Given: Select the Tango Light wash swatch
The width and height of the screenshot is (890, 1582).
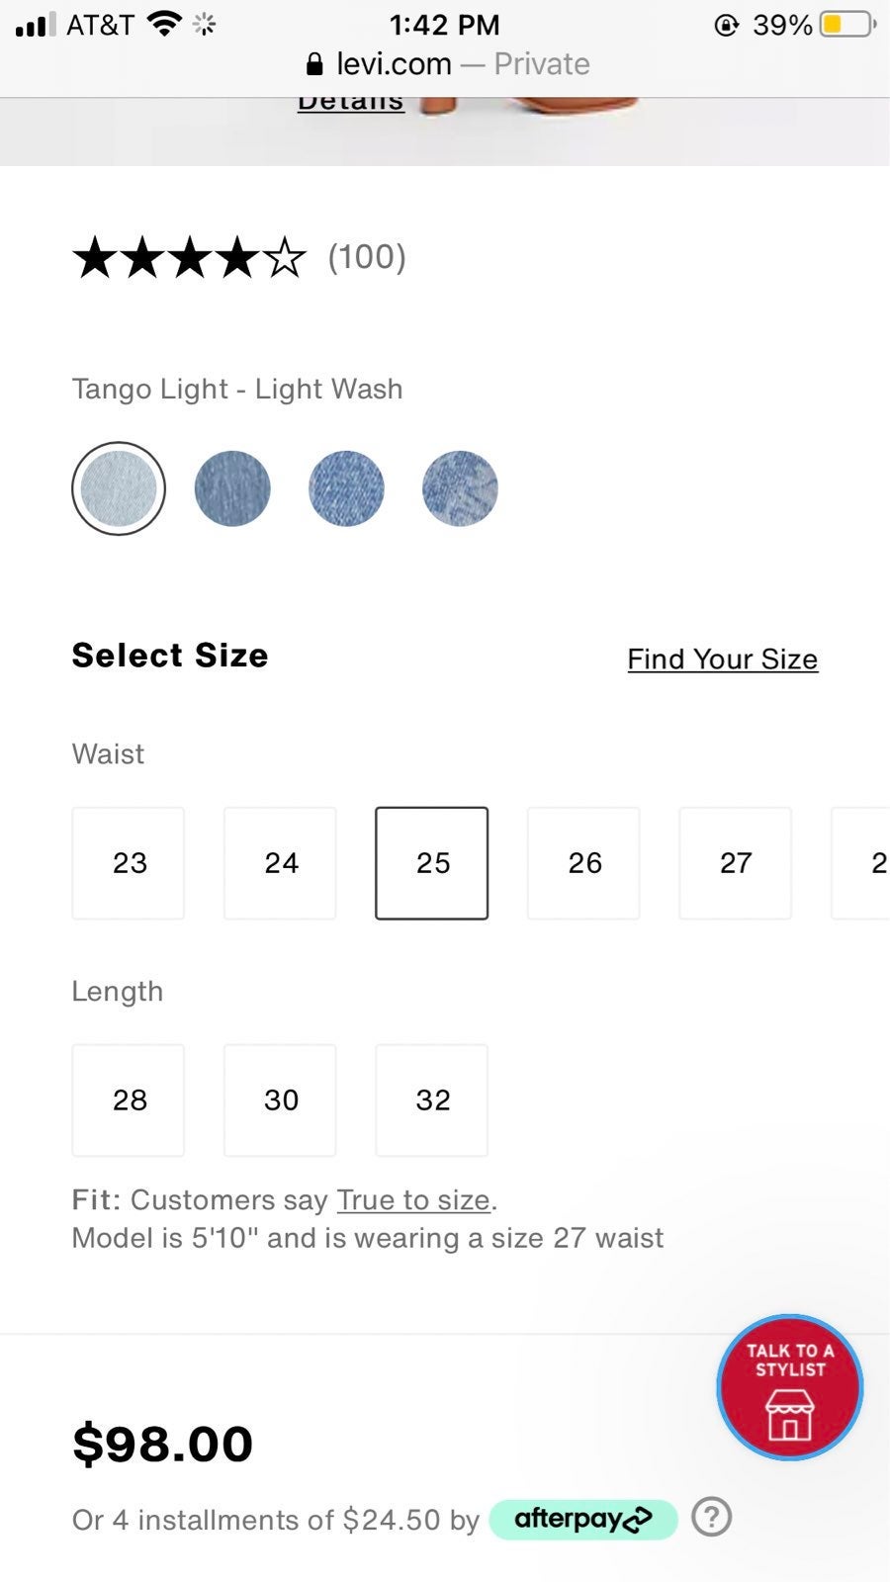Looking at the screenshot, I should coord(119,488).
